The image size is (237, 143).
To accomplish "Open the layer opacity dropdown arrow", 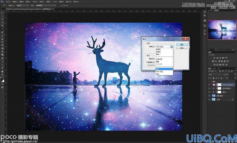I will [x=234, y=75].
